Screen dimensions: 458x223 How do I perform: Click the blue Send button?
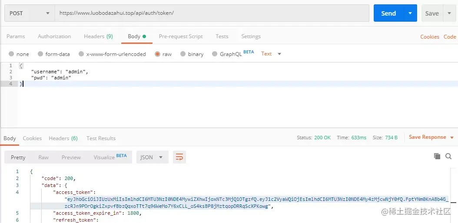388,13
